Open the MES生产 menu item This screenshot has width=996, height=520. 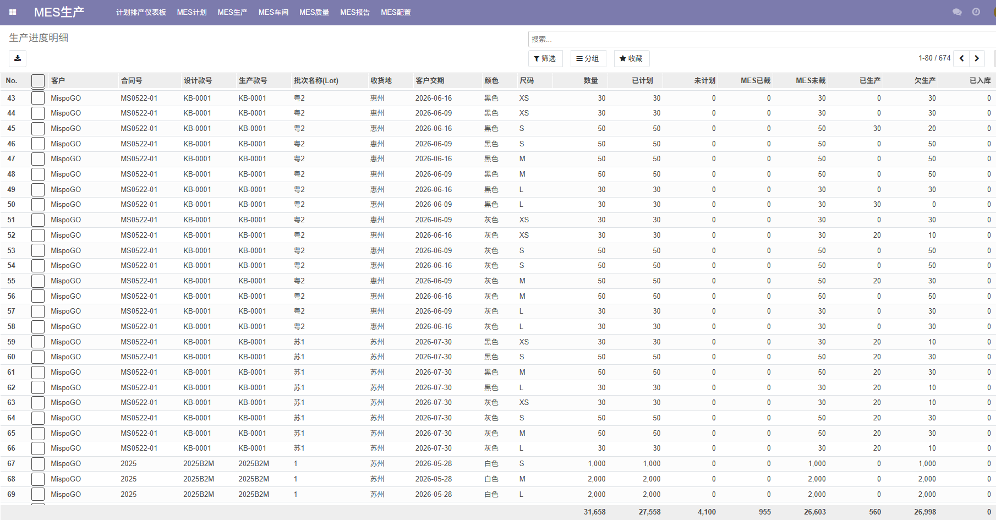(233, 12)
